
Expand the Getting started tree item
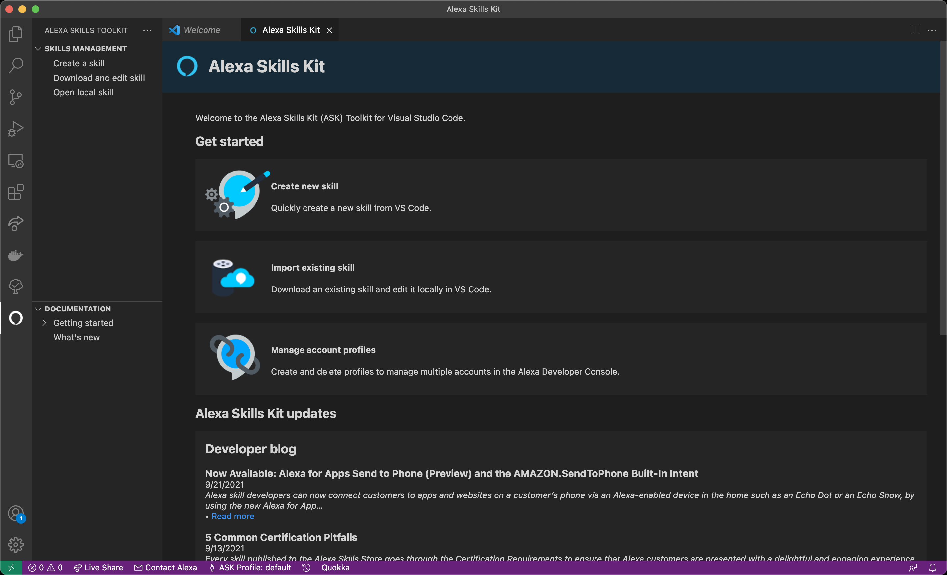(45, 323)
